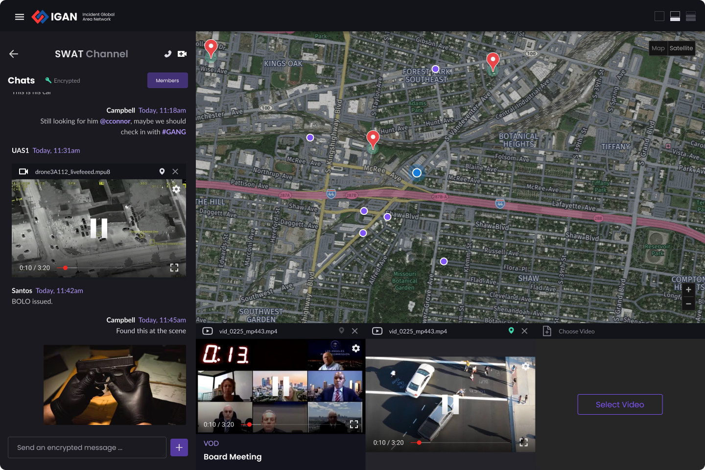This screenshot has width=705, height=470.
Task: Type in the encrypted message field
Action: (x=87, y=447)
